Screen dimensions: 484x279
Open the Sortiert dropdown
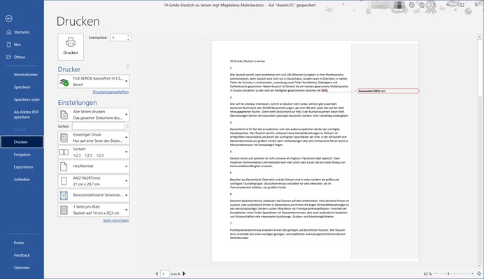coord(127,152)
